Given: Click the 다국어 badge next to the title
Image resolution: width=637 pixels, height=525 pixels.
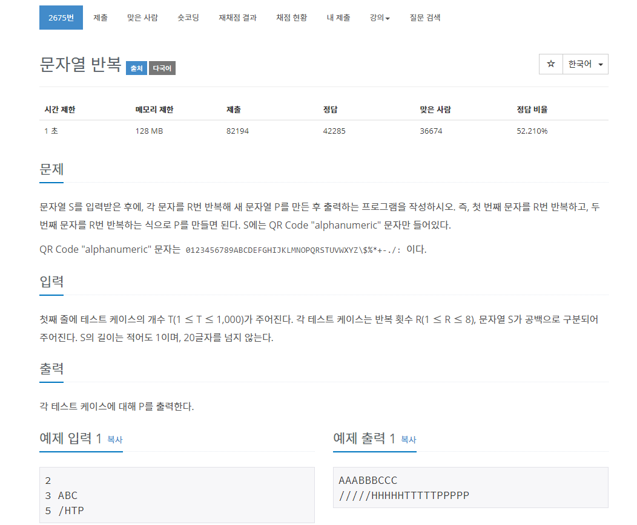Looking at the screenshot, I should [x=161, y=68].
